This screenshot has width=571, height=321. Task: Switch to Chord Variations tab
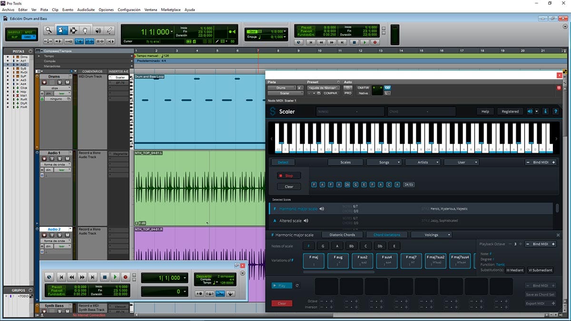tap(386, 235)
